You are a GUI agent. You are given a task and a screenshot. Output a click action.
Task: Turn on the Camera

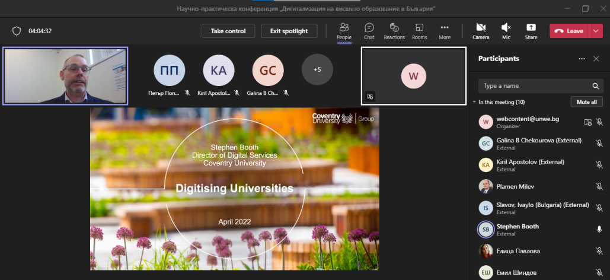tap(481, 31)
